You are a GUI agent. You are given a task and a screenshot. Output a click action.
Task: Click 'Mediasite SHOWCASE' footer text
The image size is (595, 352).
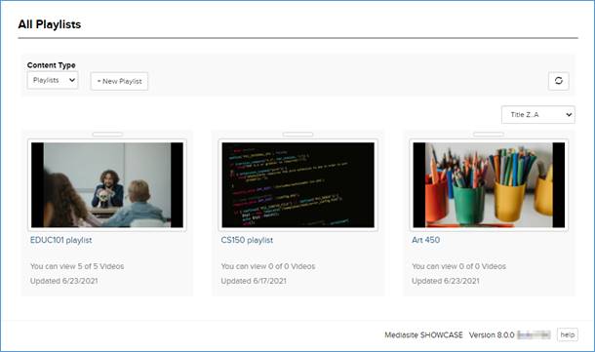[x=423, y=334]
